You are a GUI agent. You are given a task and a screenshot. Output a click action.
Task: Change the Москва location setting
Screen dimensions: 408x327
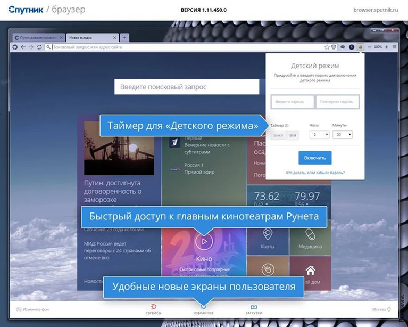click(381, 309)
